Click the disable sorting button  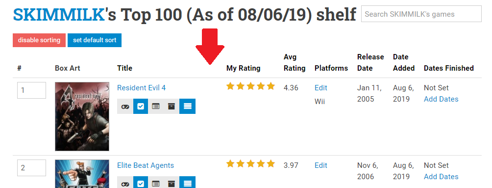pos(39,40)
